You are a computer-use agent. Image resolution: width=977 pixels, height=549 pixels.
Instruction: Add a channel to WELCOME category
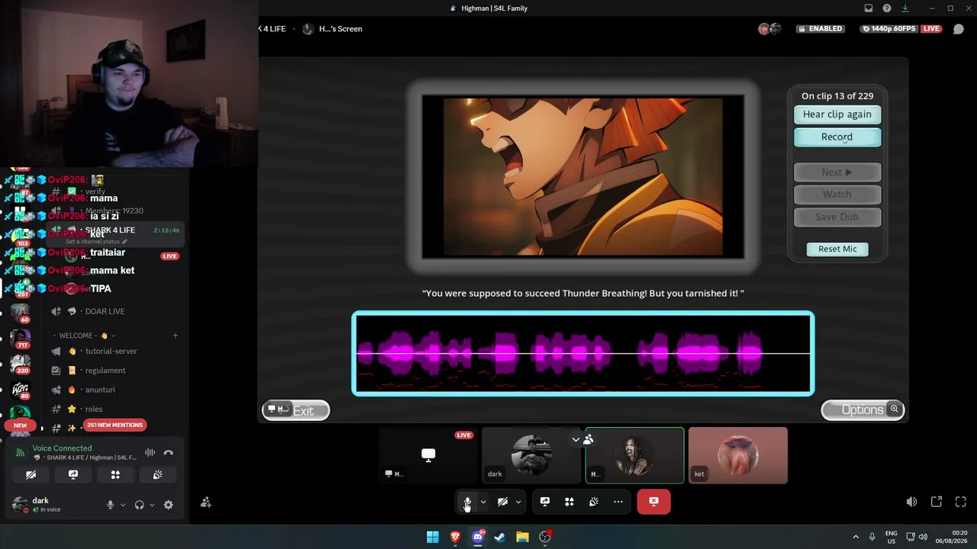point(175,335)
